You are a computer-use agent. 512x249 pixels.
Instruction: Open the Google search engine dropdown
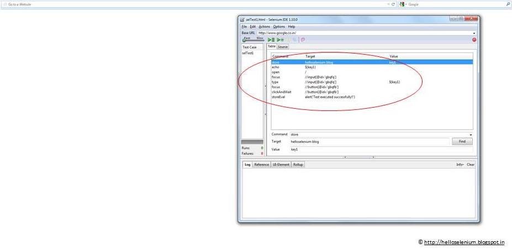click(403, 4)
